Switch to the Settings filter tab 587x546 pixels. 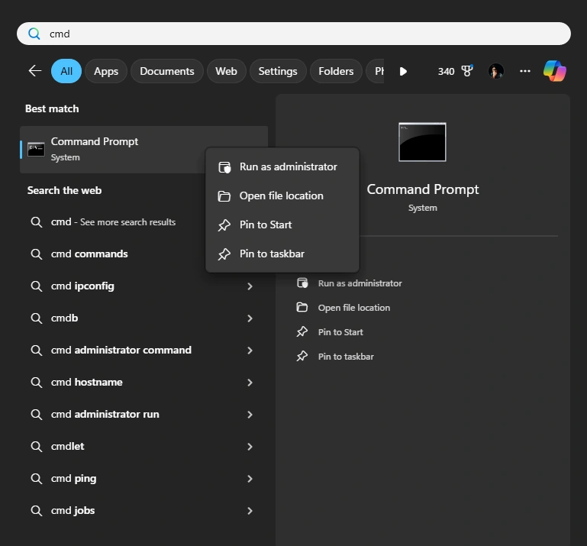pos(278,71)
